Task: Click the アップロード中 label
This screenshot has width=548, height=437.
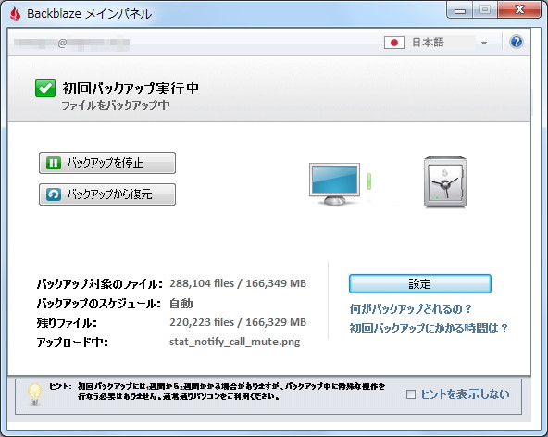Action: pyautogui.click(x=72, y=343)
